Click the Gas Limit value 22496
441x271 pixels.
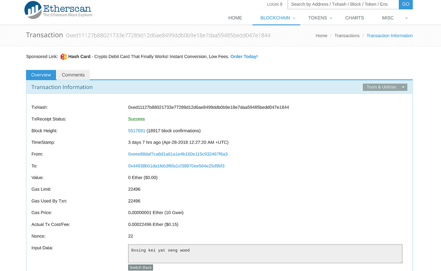(x=134, y=189)
